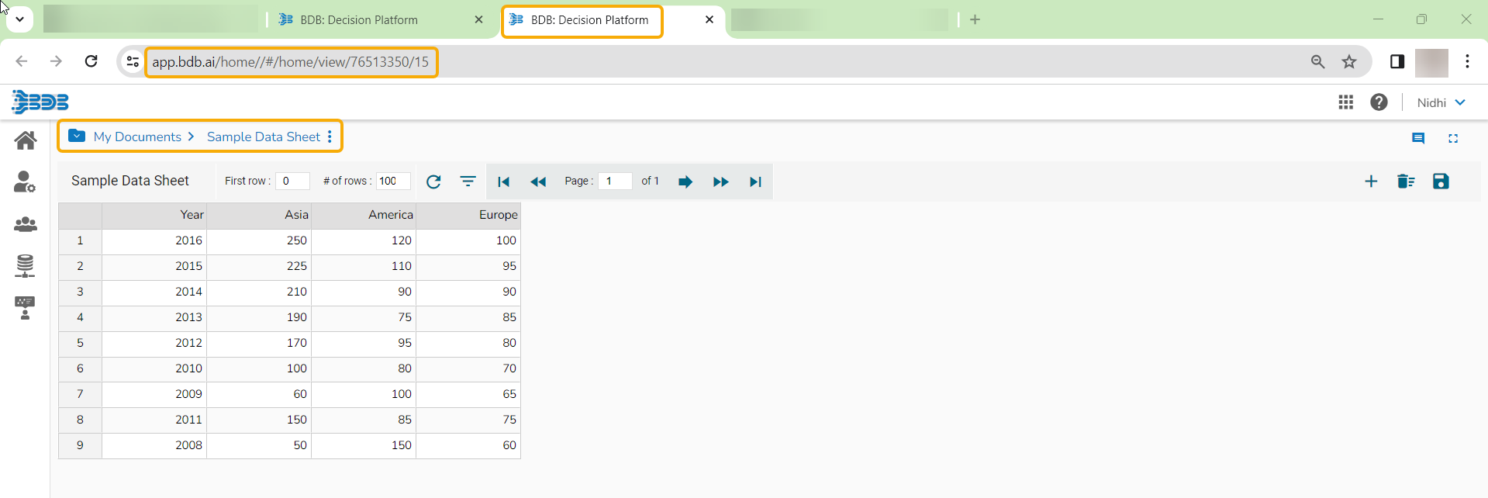Click the Europe value 65
This screenshot has height=498, width=1488.
pos(468,394)
